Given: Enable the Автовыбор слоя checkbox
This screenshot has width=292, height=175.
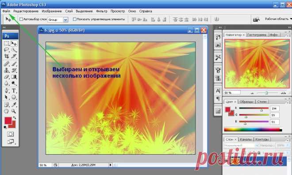Looking at the screenshot, I should click(21, 19).
